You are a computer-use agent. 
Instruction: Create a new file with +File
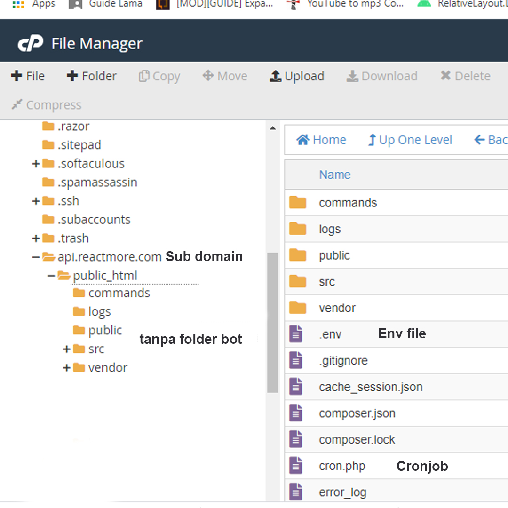pos(28,76)
